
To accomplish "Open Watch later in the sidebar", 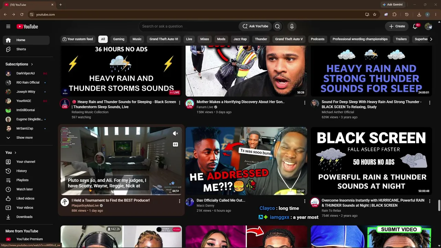I will point(26,189).
